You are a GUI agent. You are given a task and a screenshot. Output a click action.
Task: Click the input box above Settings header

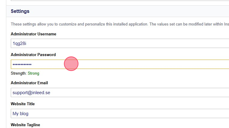pos(120,1)
